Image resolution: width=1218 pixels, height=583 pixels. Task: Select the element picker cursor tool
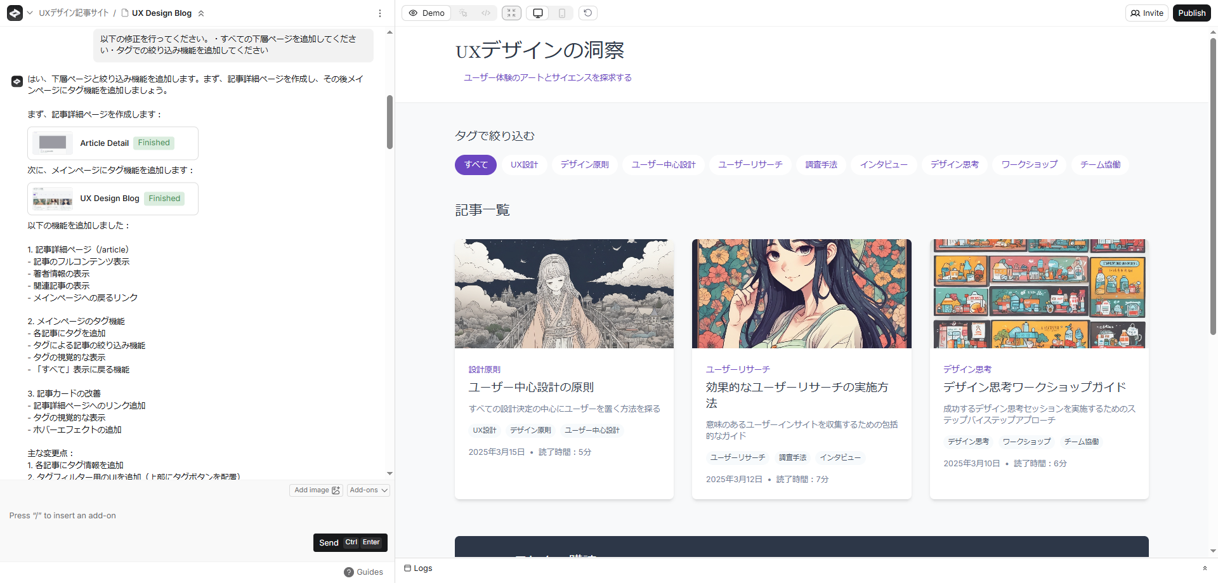463,13
